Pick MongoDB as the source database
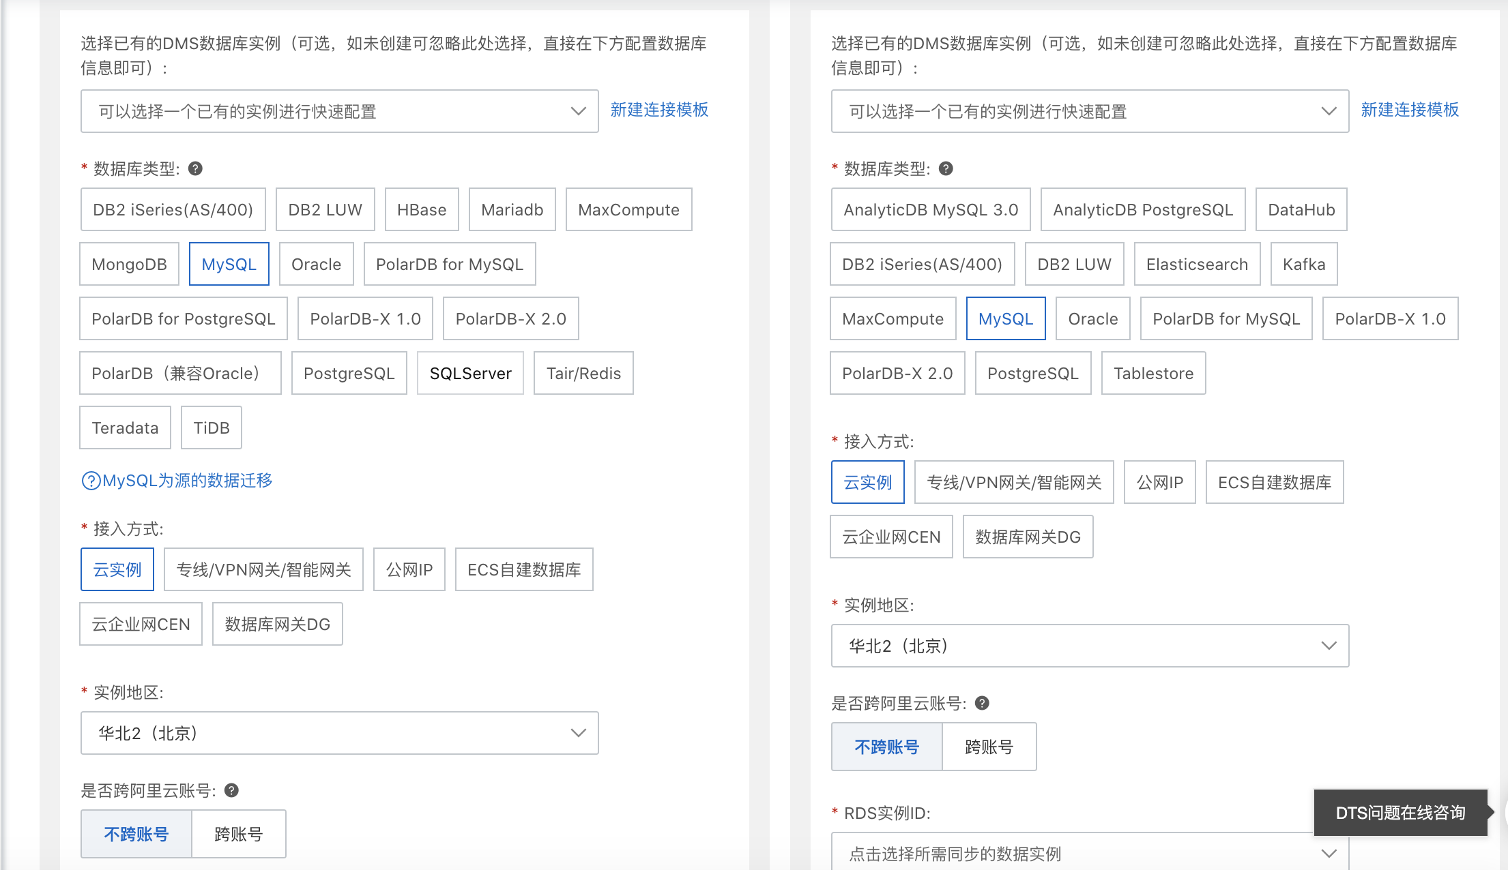 (x=130, y=264)
